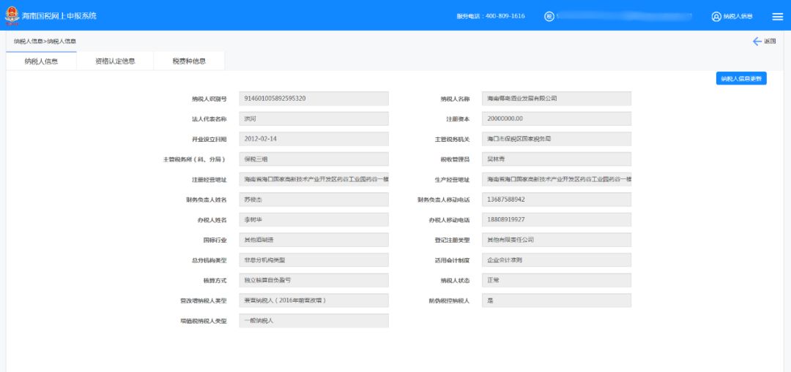
Task: Click the 纳税人信息 header link
Action: pos(738,16)
